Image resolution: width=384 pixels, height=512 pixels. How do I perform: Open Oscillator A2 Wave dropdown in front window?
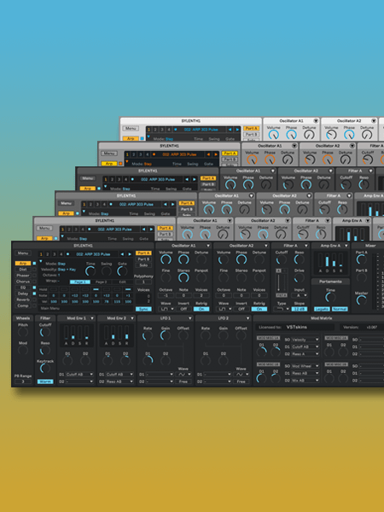pos(224,309)
